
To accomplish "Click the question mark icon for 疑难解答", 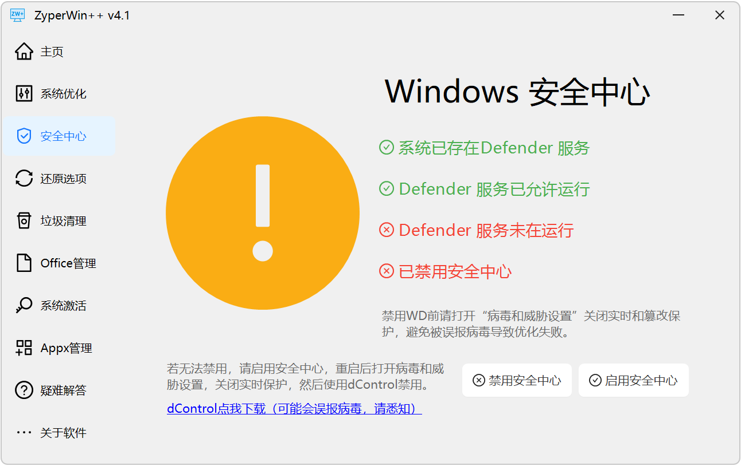I will (24, 390).
